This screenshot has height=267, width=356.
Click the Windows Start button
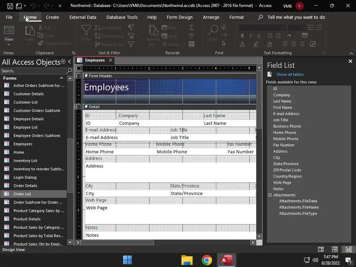click(x=127, y=260)
